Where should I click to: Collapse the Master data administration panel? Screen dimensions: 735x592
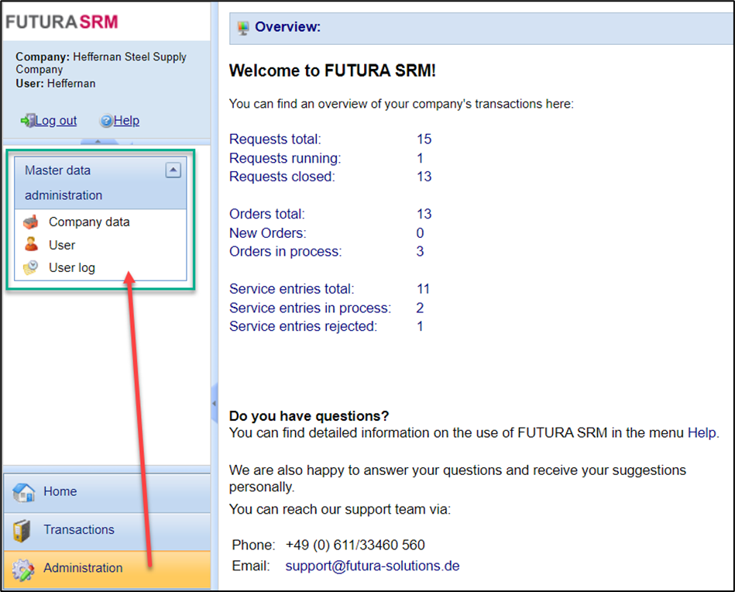pyautogui.click(x=173, y=170)
